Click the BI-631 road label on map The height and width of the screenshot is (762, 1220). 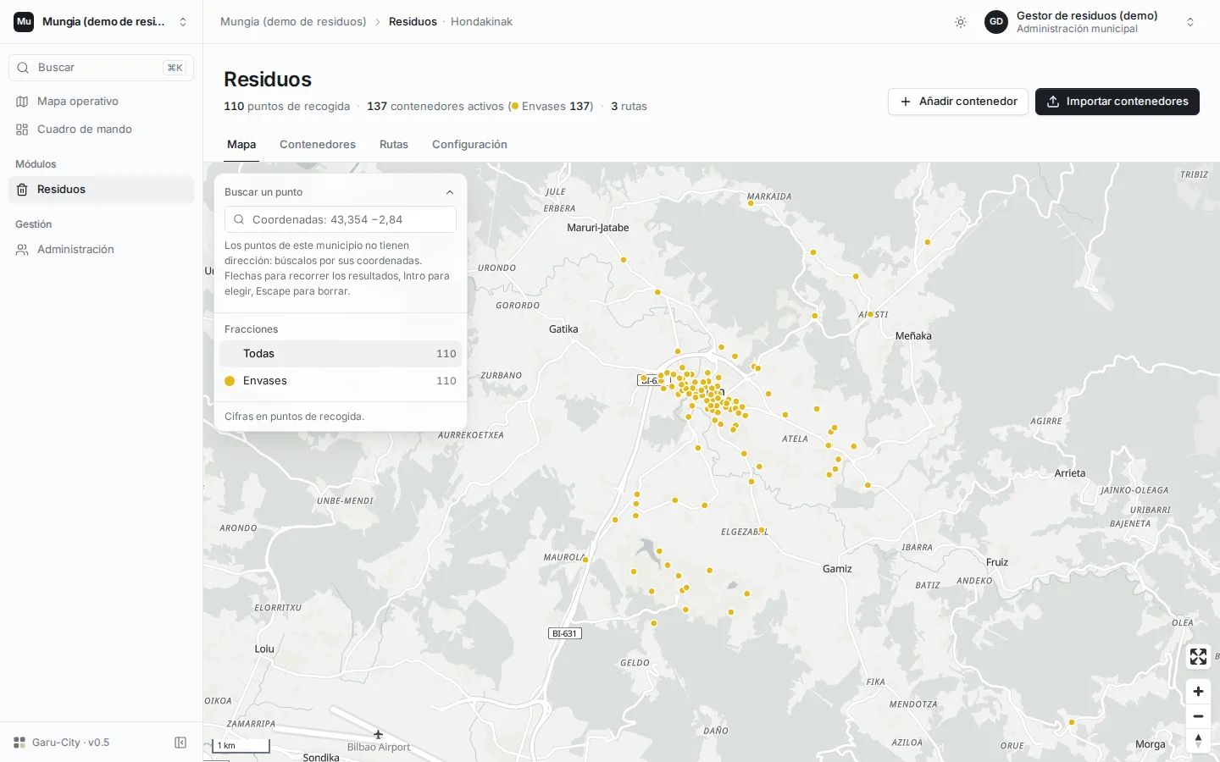point(564,633)
